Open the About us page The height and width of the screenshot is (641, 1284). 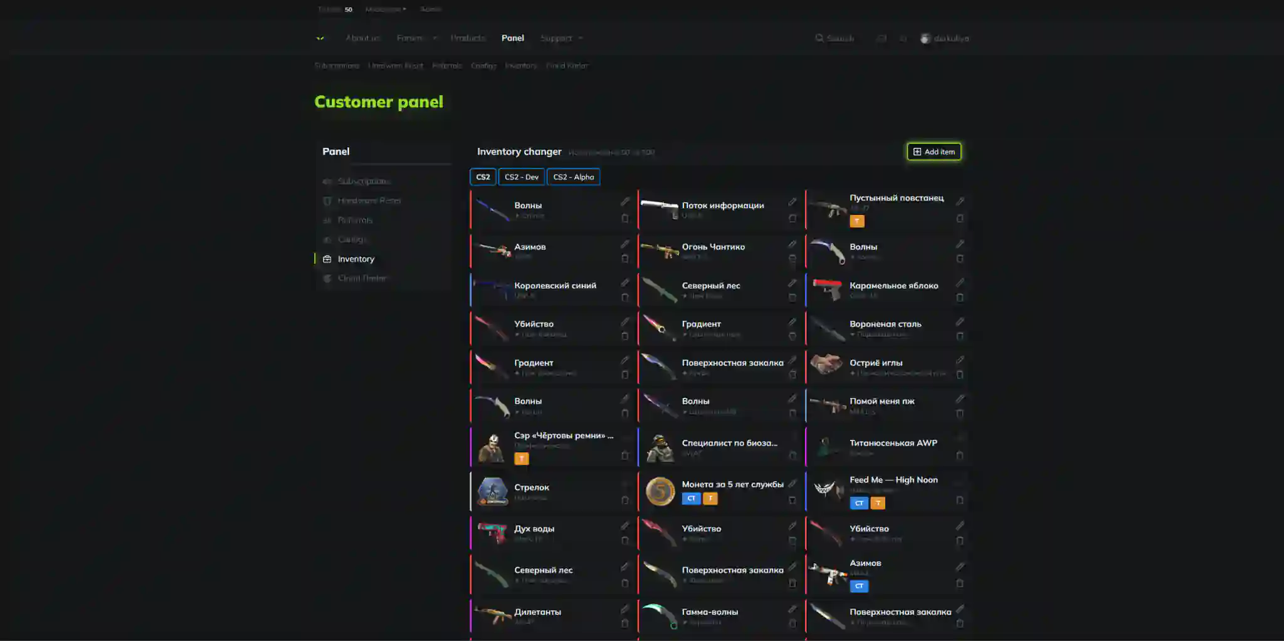click(x=363, y=38)
